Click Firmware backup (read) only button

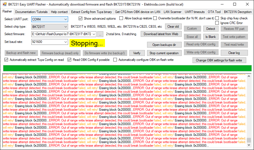pos(60,53)
